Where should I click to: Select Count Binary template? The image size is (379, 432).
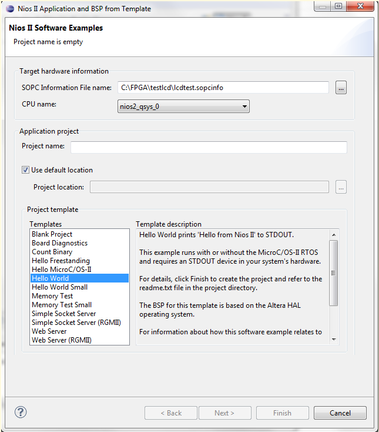79,252
